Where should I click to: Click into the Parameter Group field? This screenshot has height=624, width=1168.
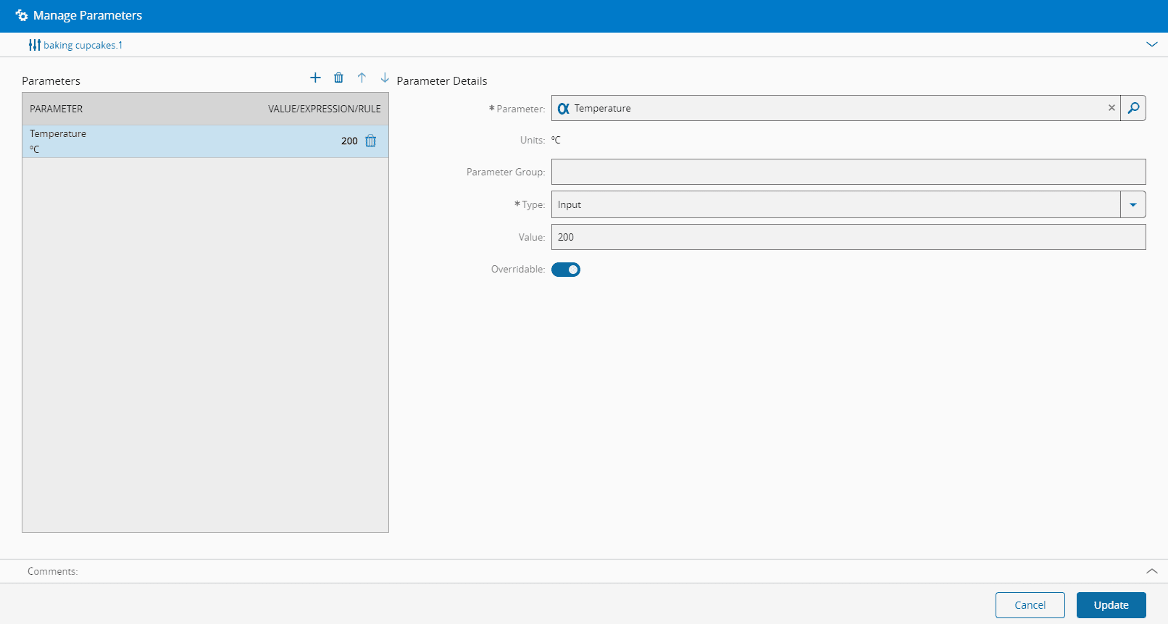(x=848, y=172)
